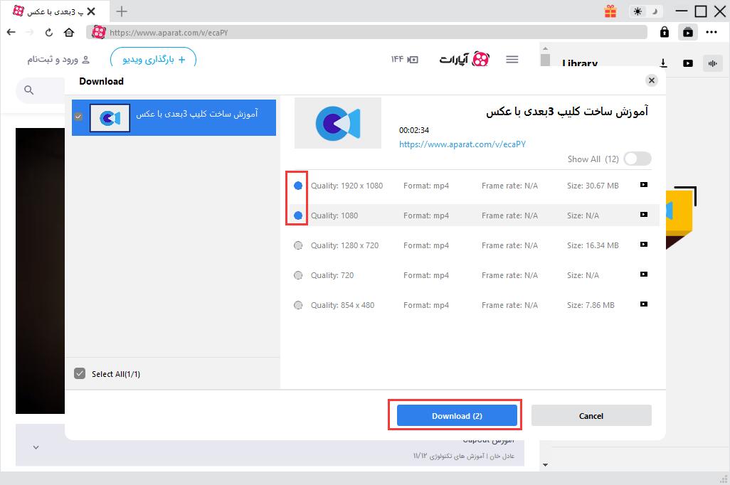Open the three-dots more options menu

pyautogui.click(x=712, y=32)
